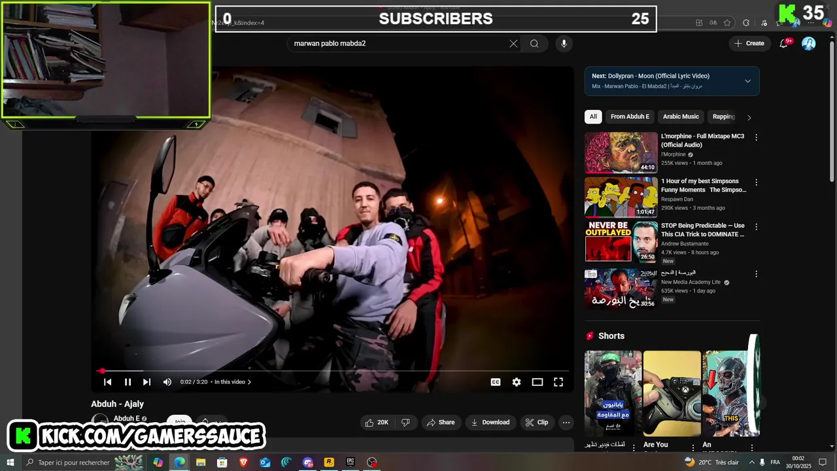Open YouTube notifications bell
Screen dimensions: 837x471
click(x=784, y=43)
